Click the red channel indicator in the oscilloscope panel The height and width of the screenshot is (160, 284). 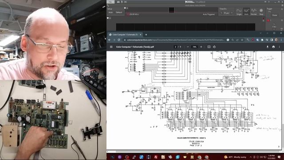pyautogui.click(x=268, y=20)
